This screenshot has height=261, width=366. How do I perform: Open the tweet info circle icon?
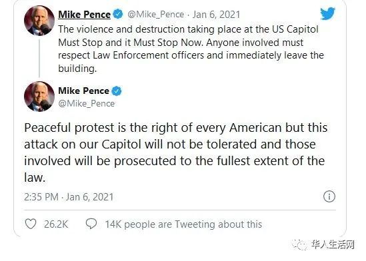329,196
